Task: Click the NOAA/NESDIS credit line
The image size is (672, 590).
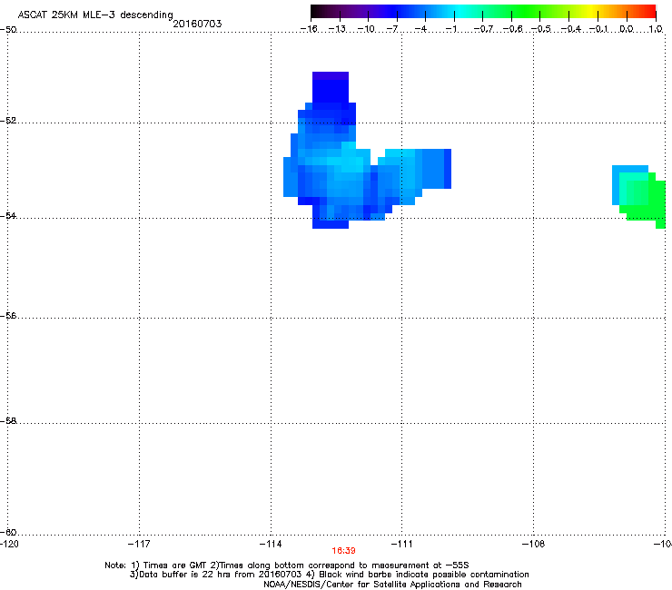Action: pyautogui.click(x=392, y=585)
